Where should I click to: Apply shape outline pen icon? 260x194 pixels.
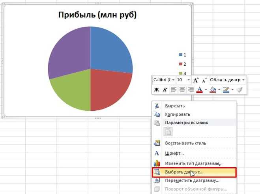[x=226, y=90]
